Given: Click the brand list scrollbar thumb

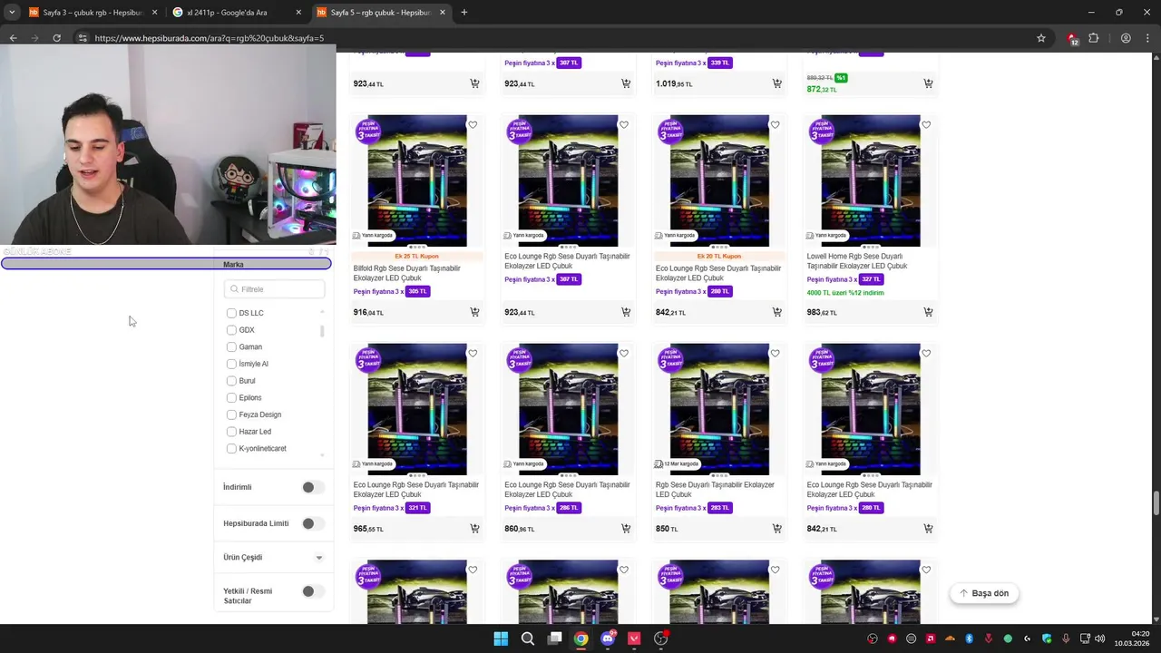Looking at the screenshot, I should coord(322,331).
